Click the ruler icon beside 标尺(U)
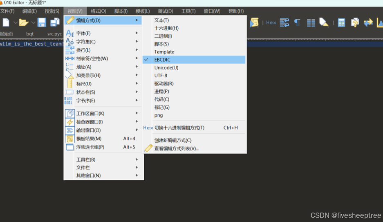 click(69, 83)
